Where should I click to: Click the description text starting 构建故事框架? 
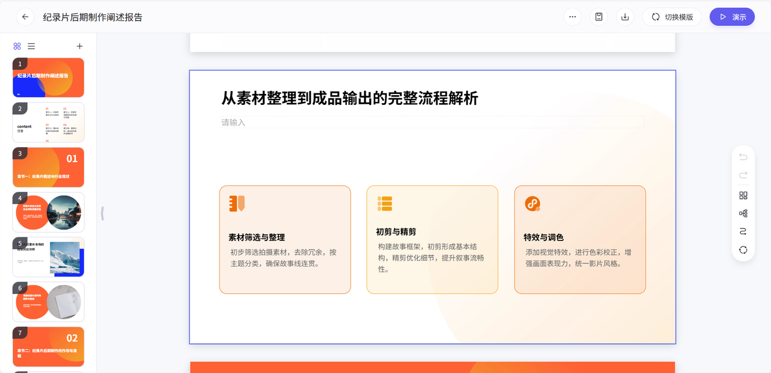[431, 258]
